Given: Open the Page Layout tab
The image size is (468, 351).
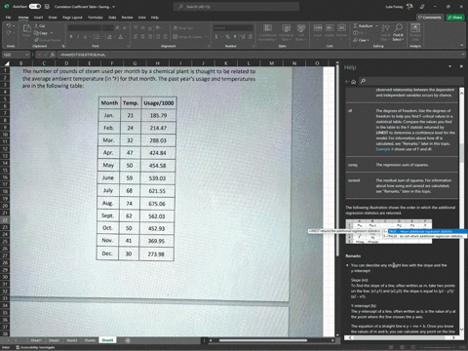Looking at the screenshot, I should tap(72, 18).
